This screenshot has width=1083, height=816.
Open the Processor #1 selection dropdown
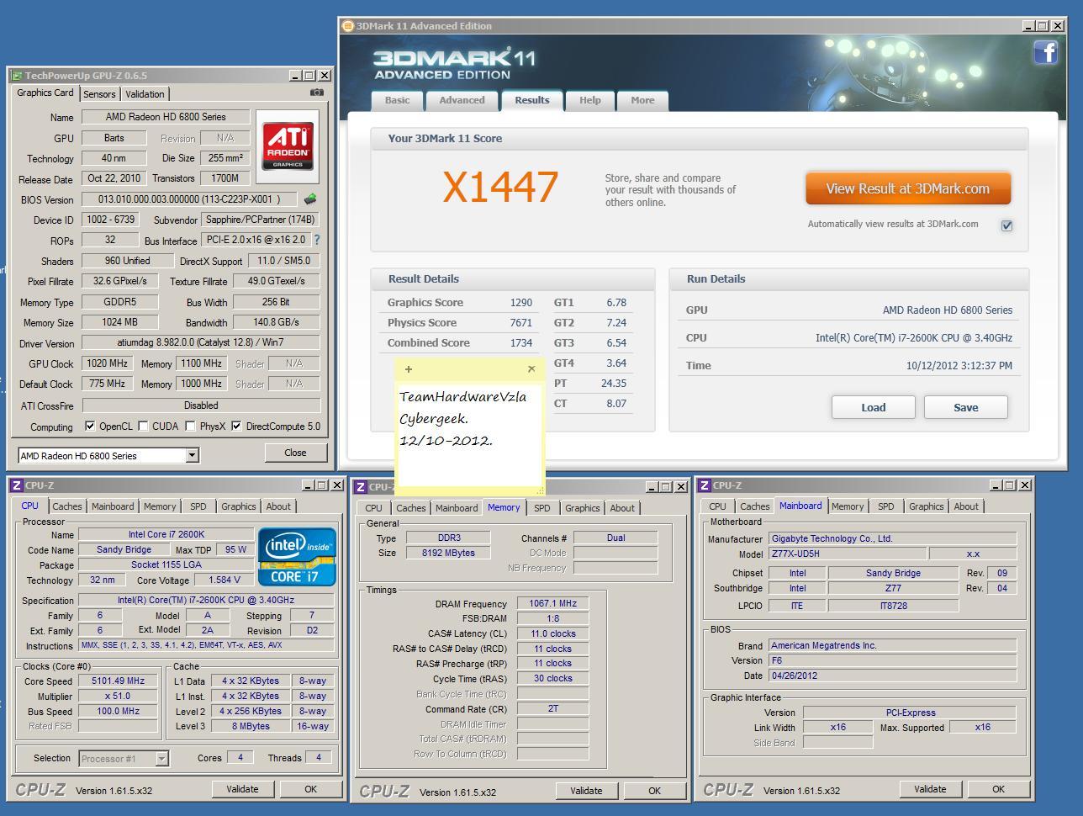point(162,759)
